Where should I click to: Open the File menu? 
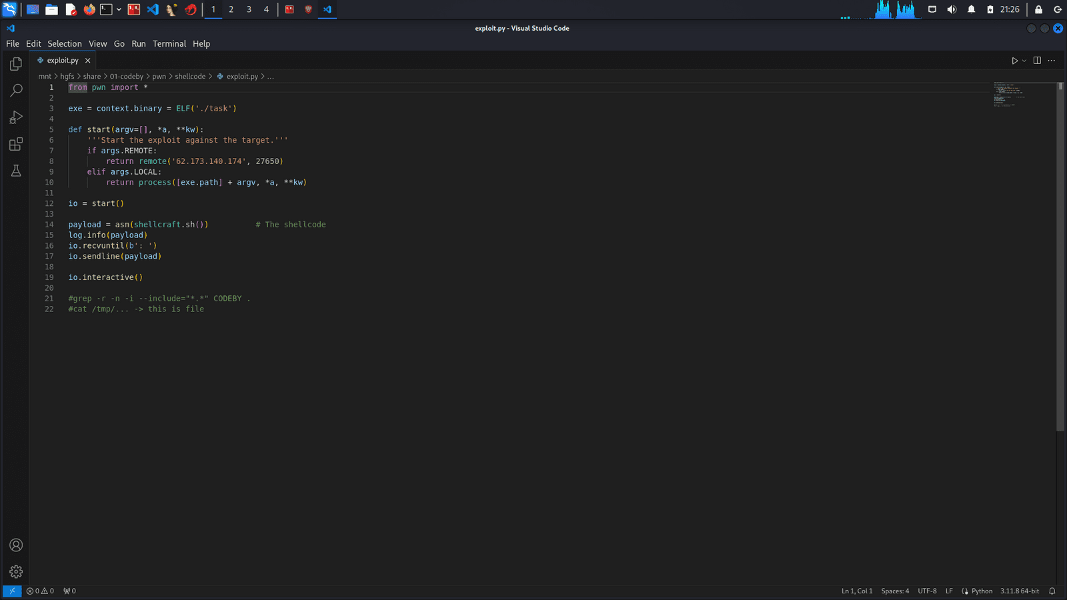13,44
